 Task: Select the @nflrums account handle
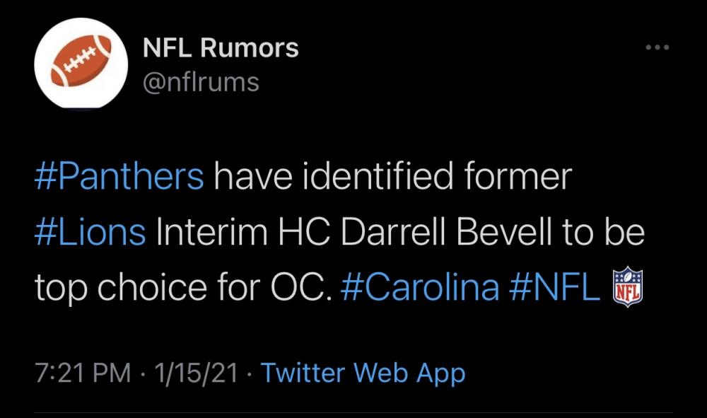pos(201,83)
